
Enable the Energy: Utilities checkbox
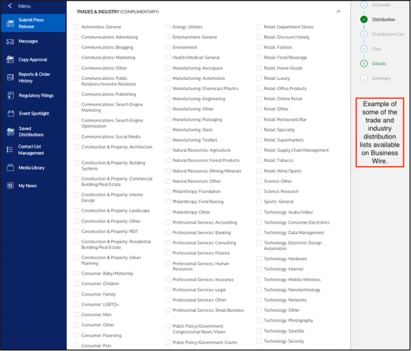tap(168, 27)
